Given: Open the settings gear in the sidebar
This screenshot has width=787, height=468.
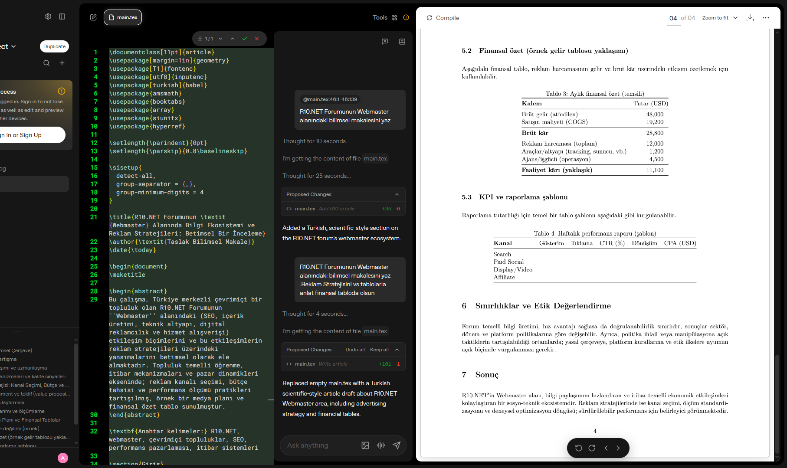Looking at the screenshot, I should click(x=48, y=16).
